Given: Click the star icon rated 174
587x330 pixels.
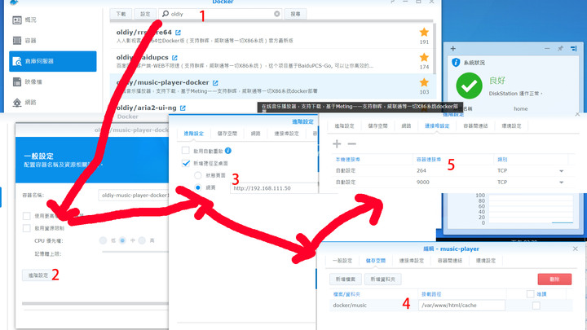Looking at the screenshot, I should [424, 57].
